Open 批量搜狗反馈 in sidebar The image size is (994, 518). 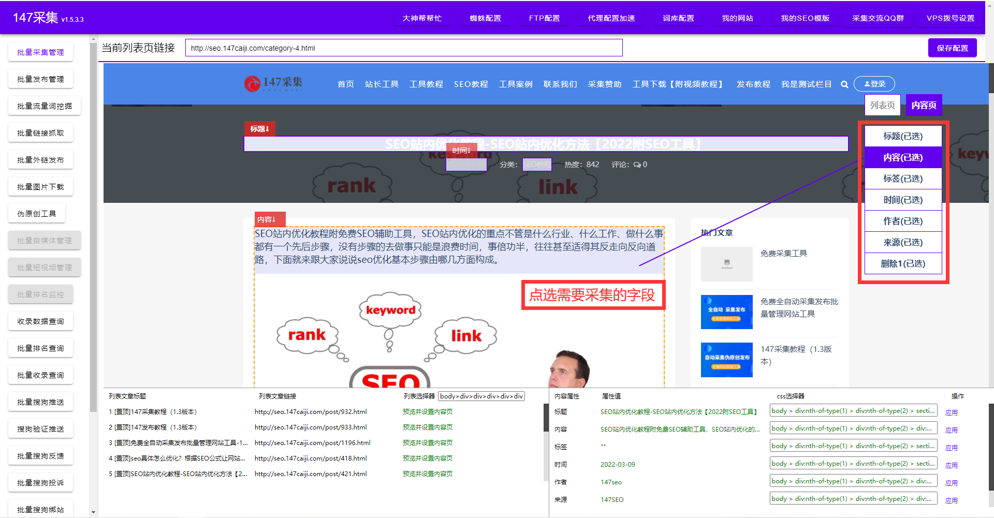[x=40, y=456]
